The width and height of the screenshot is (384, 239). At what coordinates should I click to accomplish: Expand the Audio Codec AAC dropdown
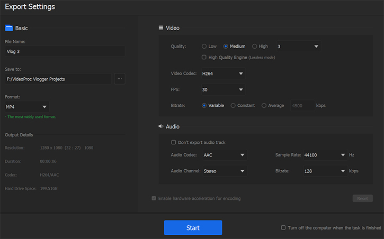[x=224, y=155]
